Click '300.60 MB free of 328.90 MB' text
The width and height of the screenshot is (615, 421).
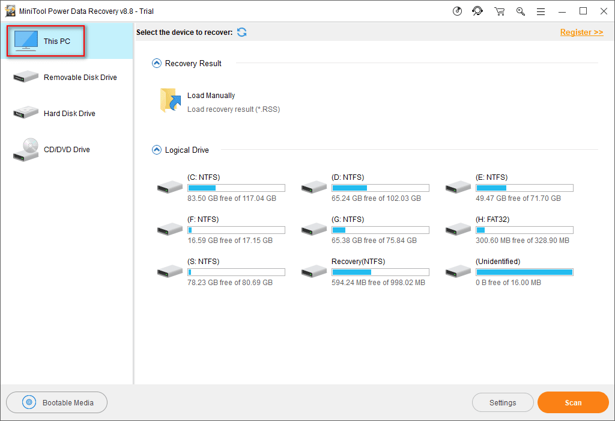pos(523,241)
